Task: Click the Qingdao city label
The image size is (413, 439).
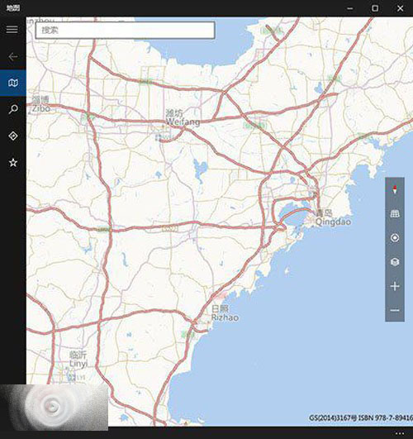Action: (333, 217)
